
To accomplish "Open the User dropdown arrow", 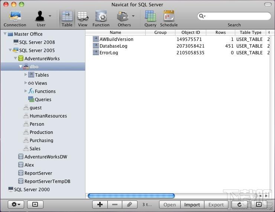I will (50, 16).
